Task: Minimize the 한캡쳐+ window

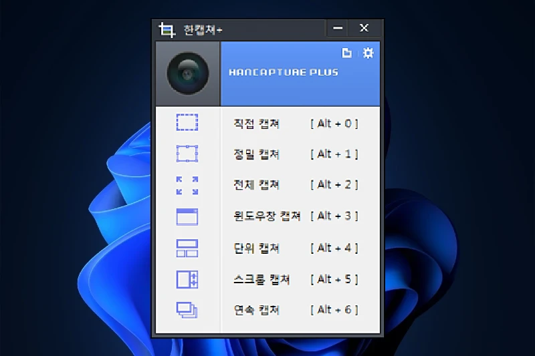Action: pos(338,28)
